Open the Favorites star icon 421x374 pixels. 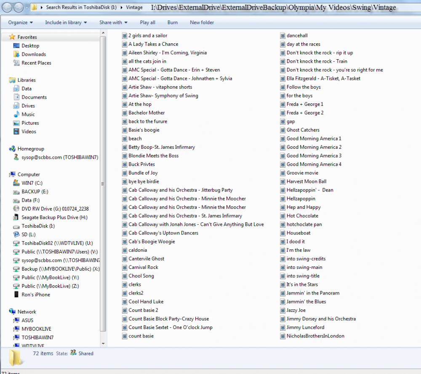(12, 37)
